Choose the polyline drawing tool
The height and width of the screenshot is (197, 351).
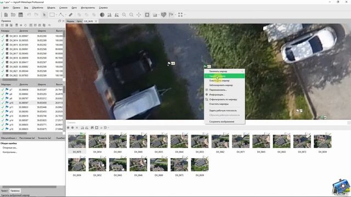pos(61,15)
